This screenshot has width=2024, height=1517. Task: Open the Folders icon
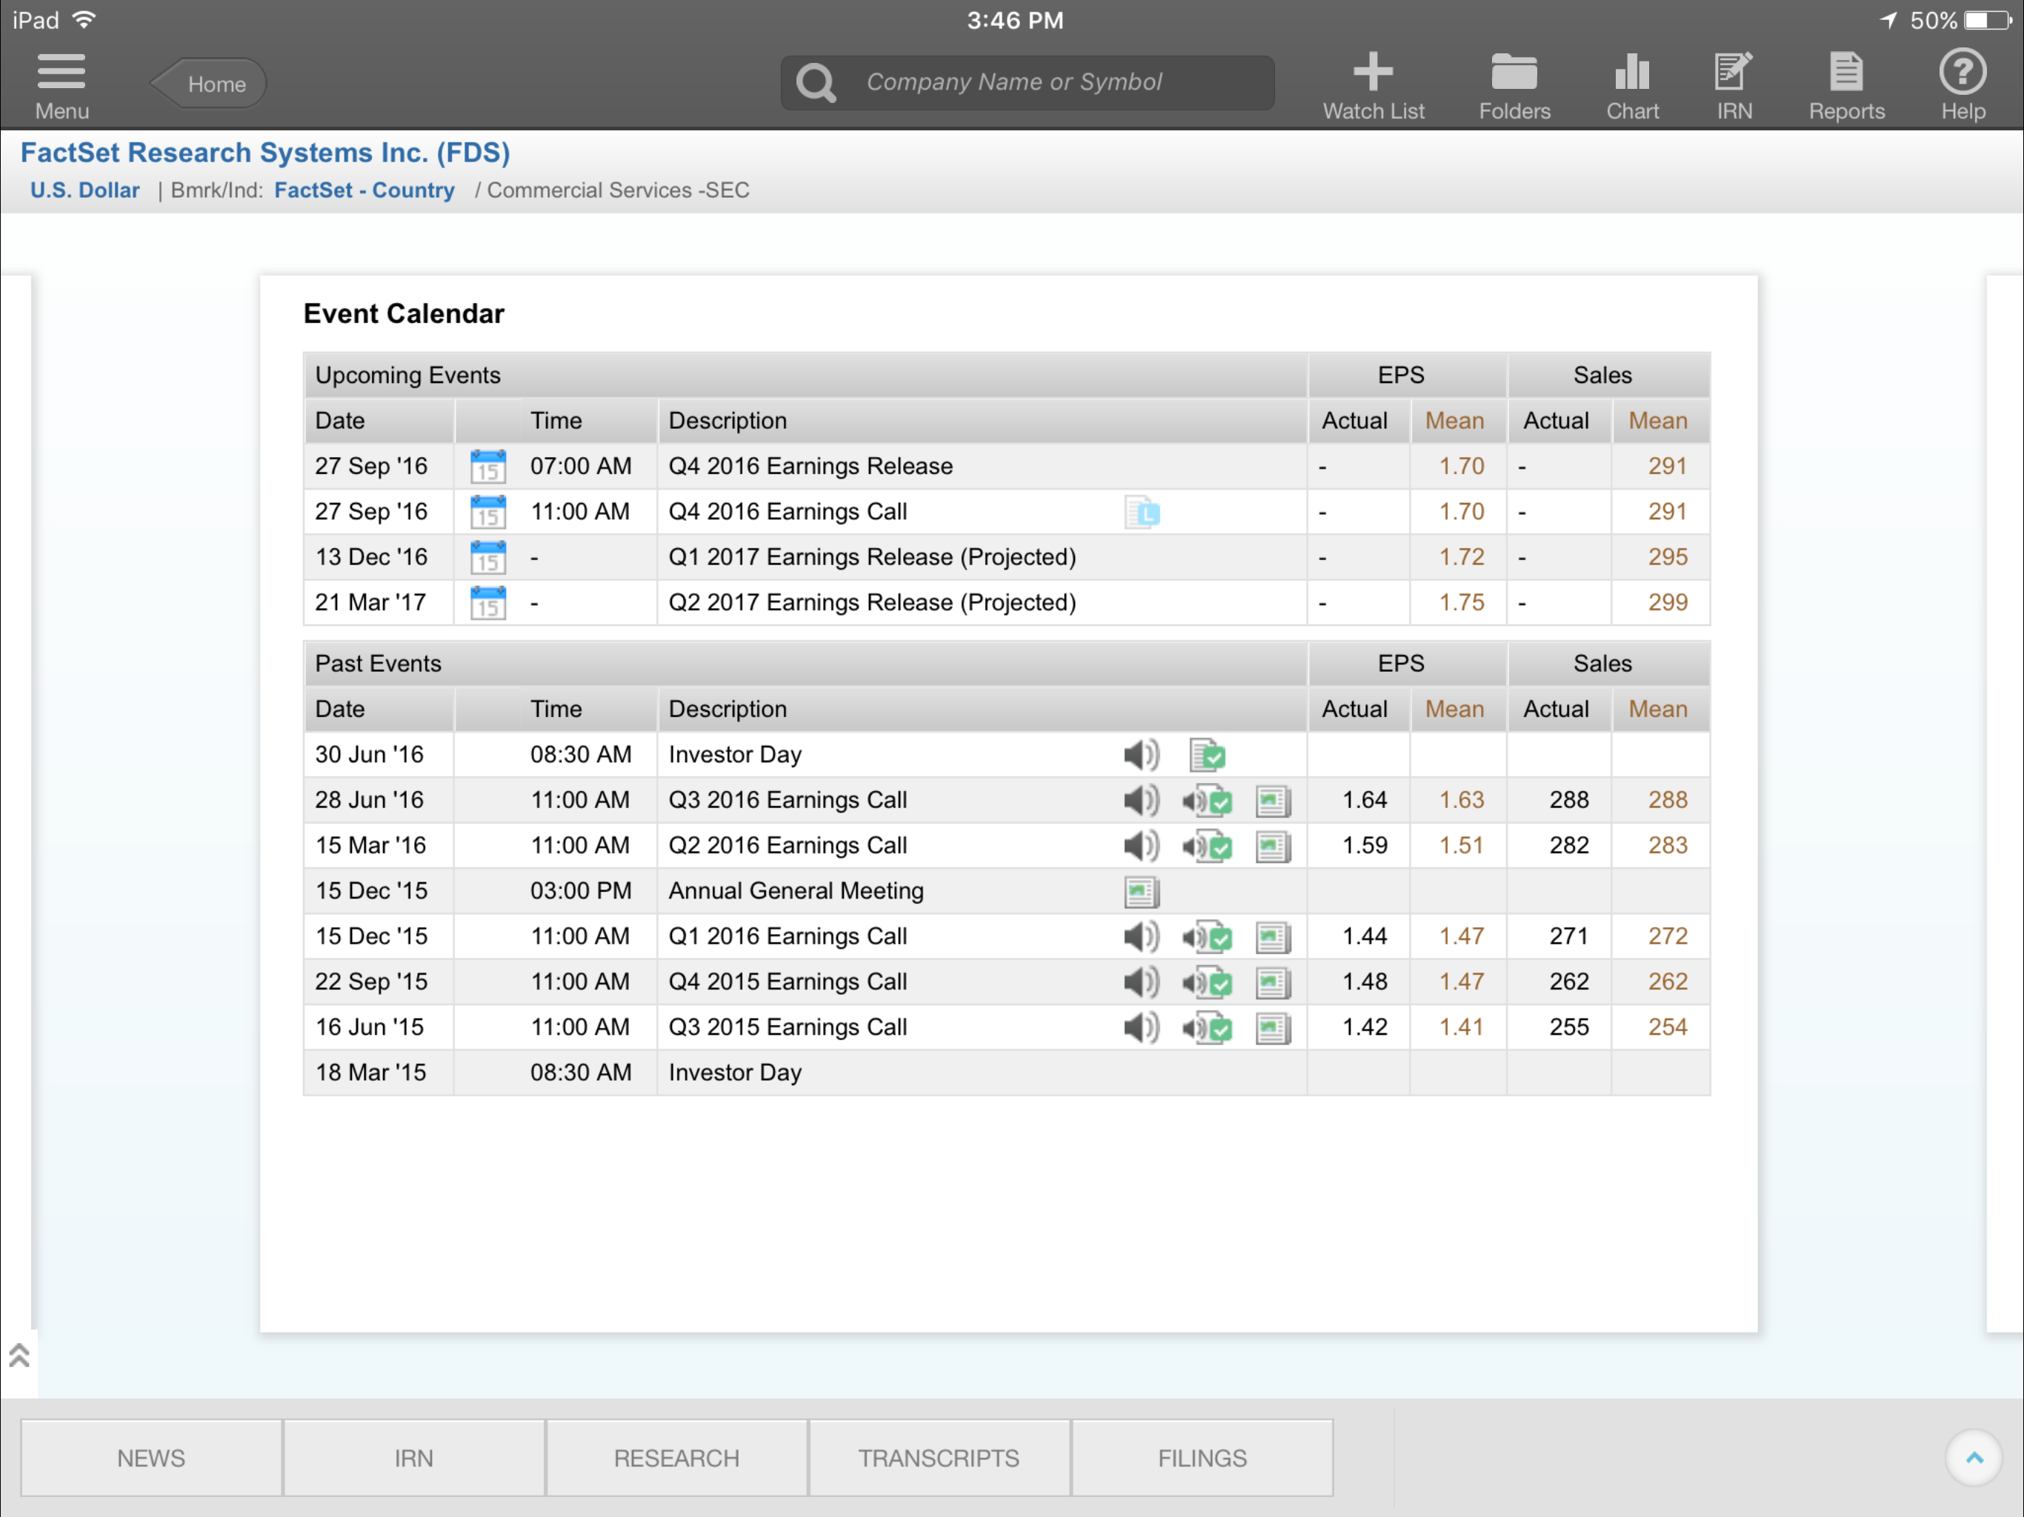1514,73
